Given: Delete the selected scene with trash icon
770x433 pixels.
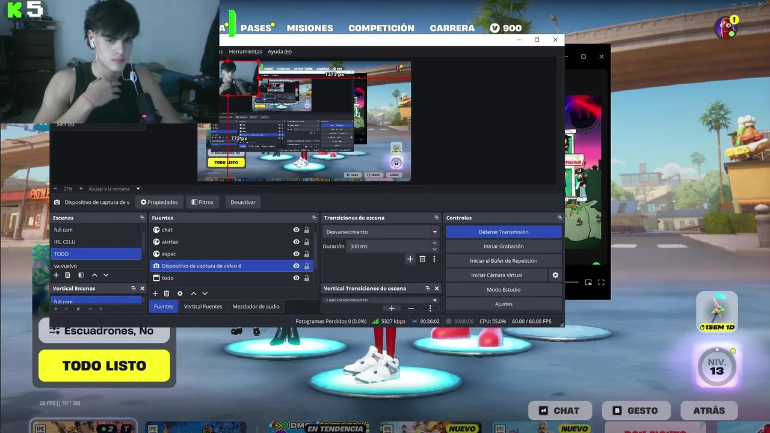Looking at the screenshot, I should [67, 275].
